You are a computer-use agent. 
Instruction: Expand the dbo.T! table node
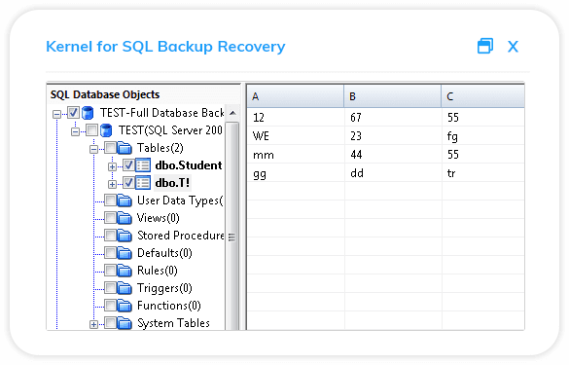coord(112,185)
